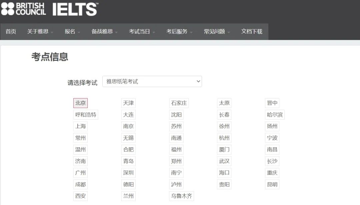
Task: Select the 哈尔滨 test center
Action: (x=274, y=115)
